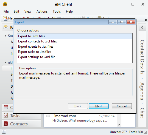The height and width of the screenshot is (135, 148).
Task: Click the Mail envelope icon in the sidebar
Action: click(x=6, y=27)
